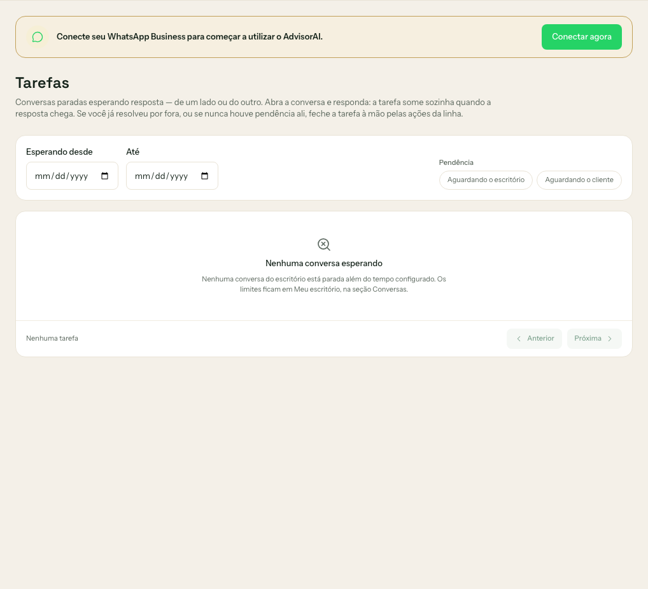Focus the Esperando desde date field
The height and width of the screenshot is (589, 648).
coord(73,176)
